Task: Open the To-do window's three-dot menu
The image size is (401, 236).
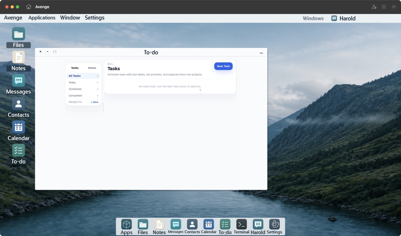Action: [x=261, y=53]
